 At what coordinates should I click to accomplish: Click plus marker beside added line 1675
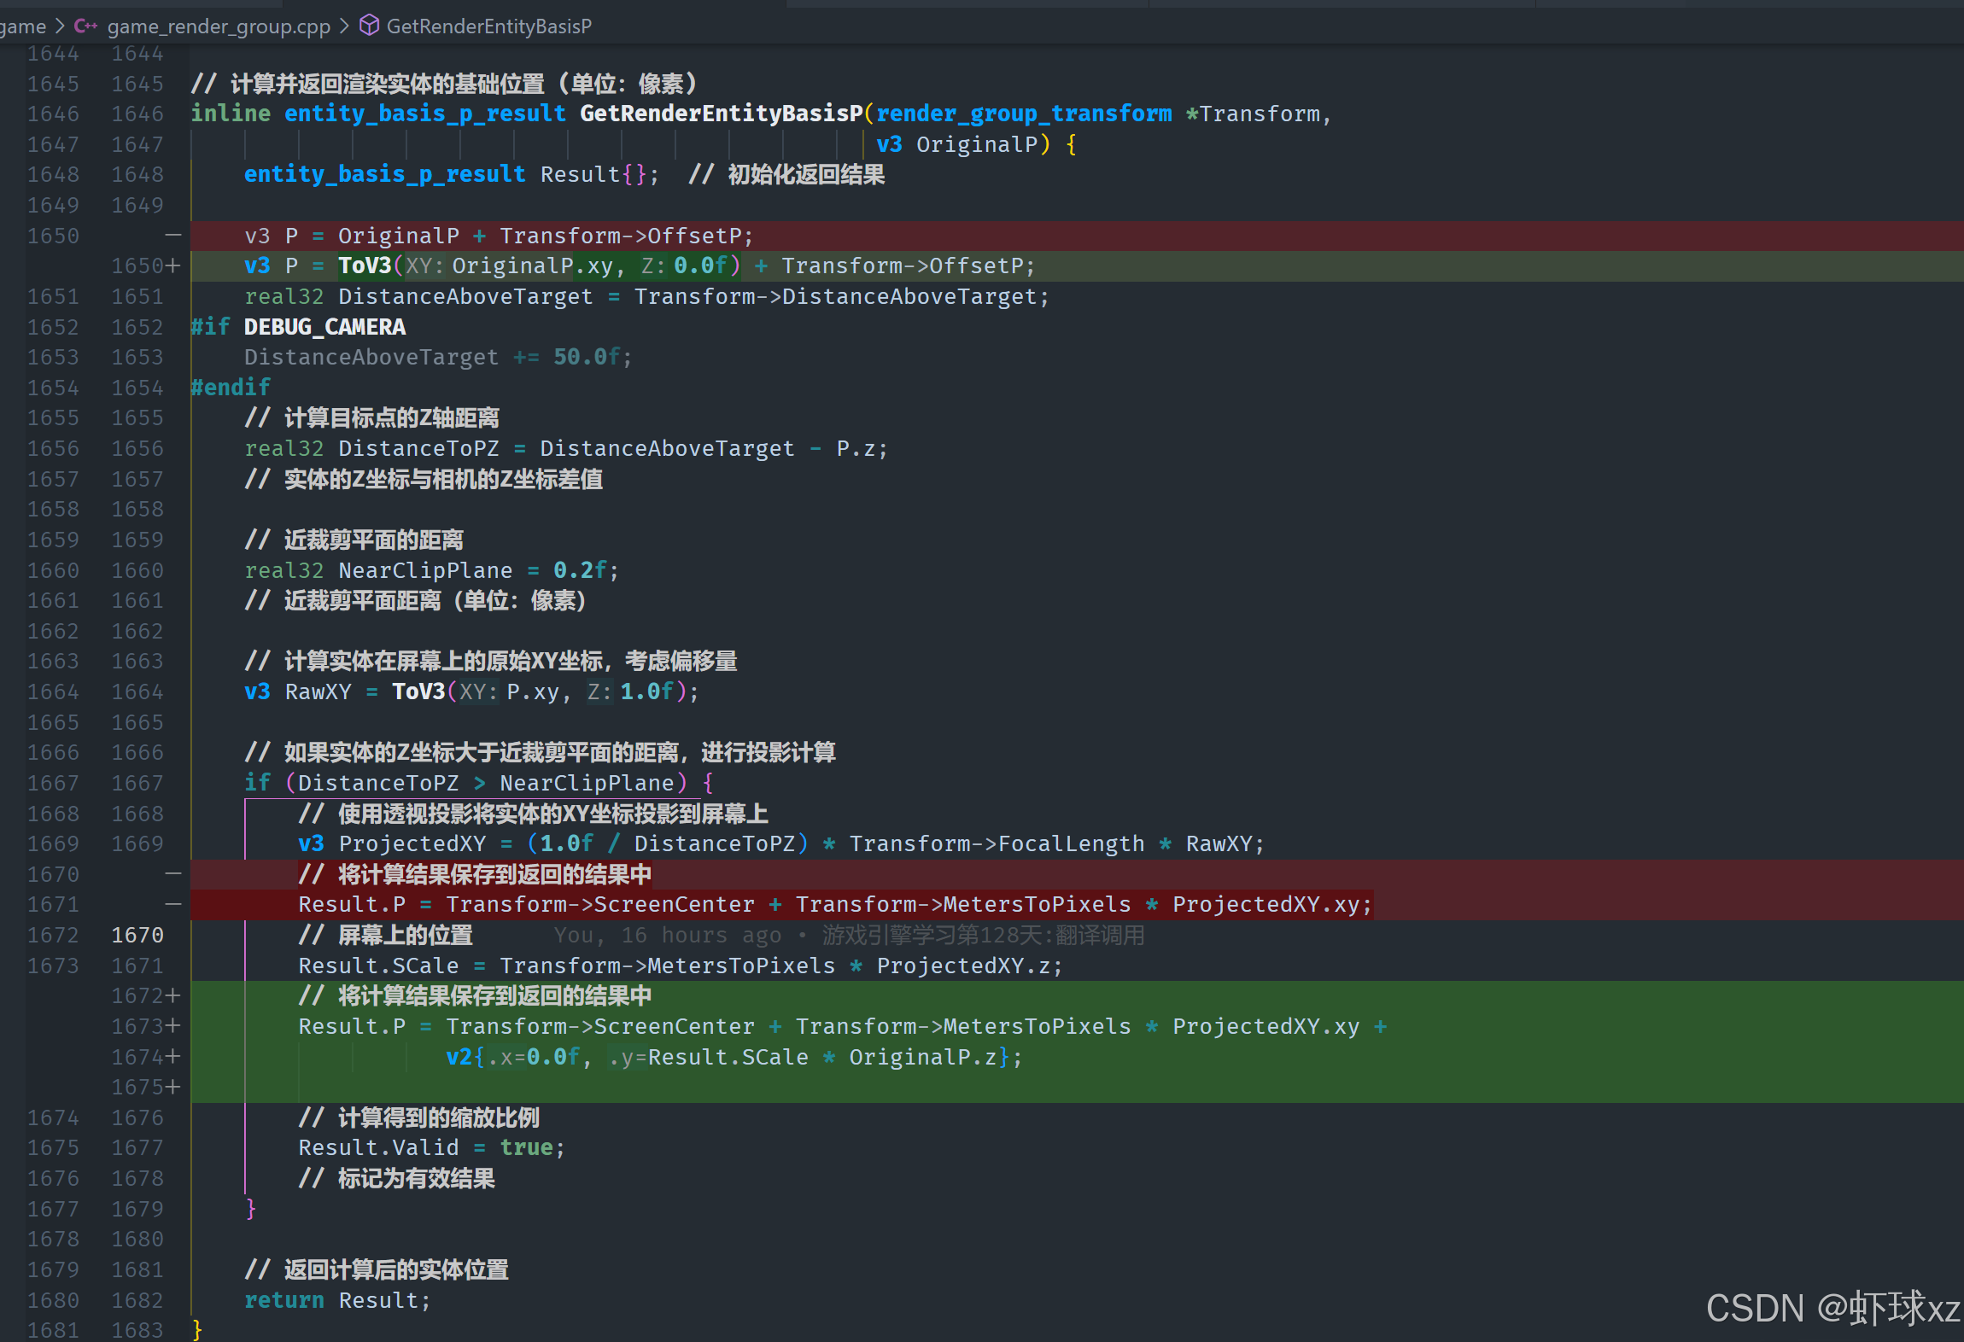[173, 1087]
